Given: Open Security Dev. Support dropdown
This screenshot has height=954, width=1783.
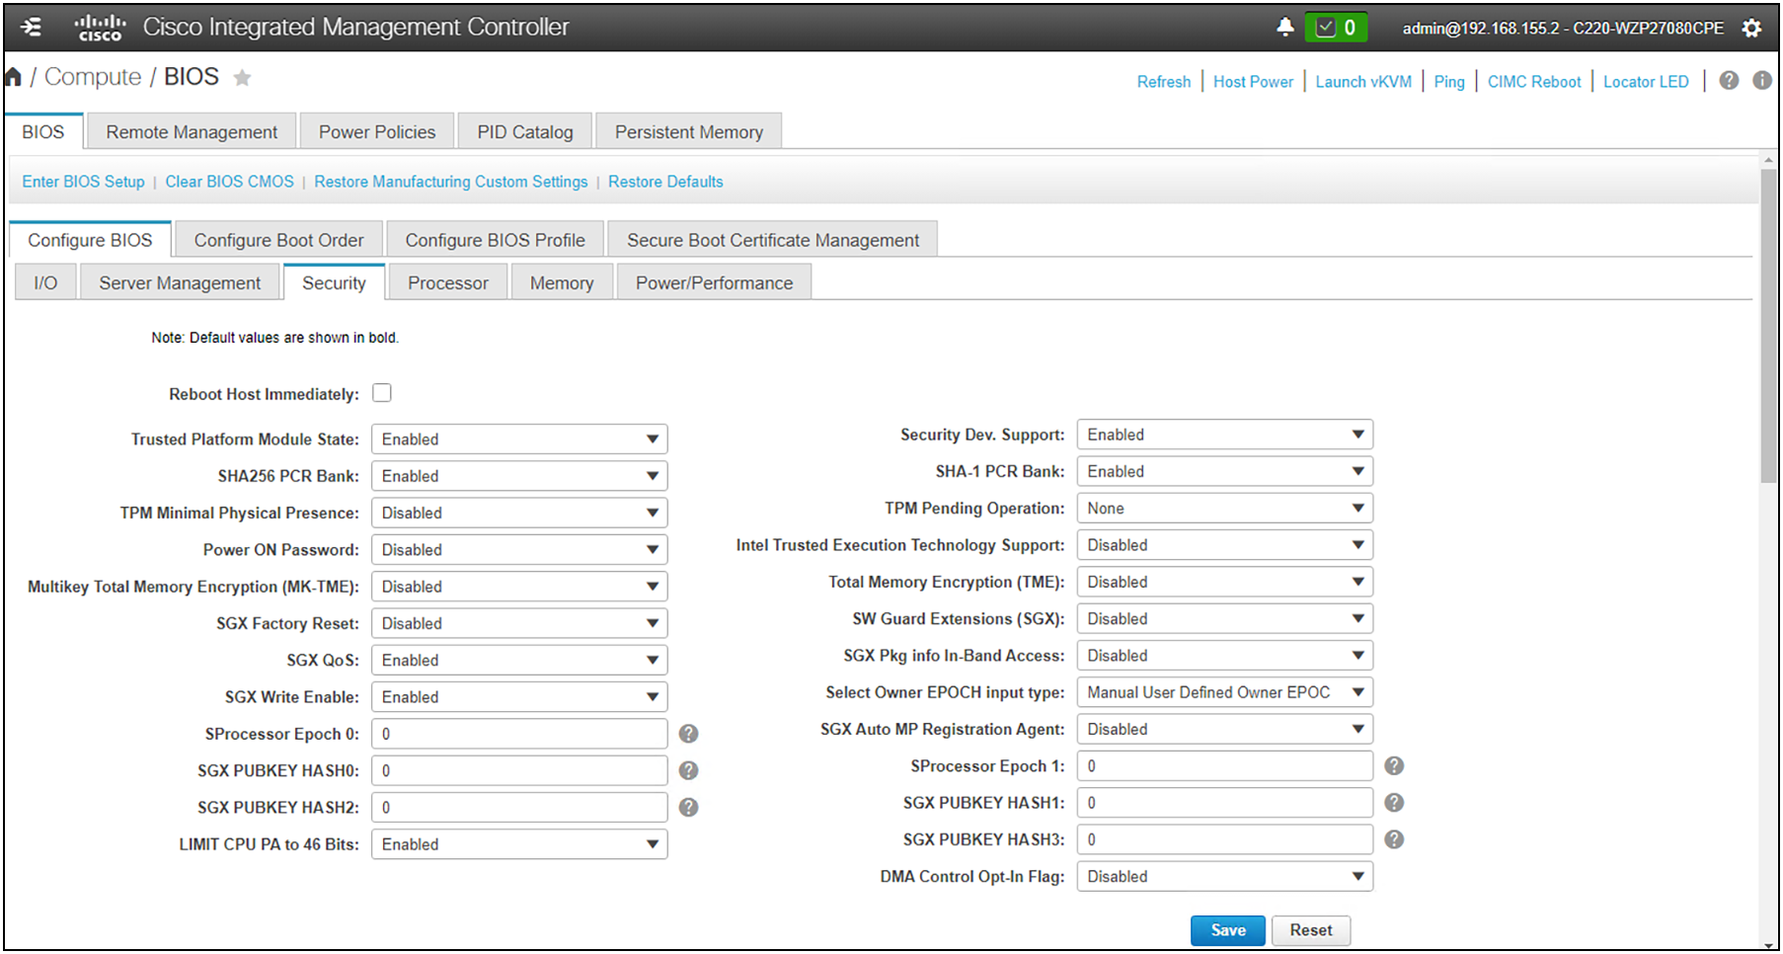Looking at the screenshot, I should (1225, 435).
